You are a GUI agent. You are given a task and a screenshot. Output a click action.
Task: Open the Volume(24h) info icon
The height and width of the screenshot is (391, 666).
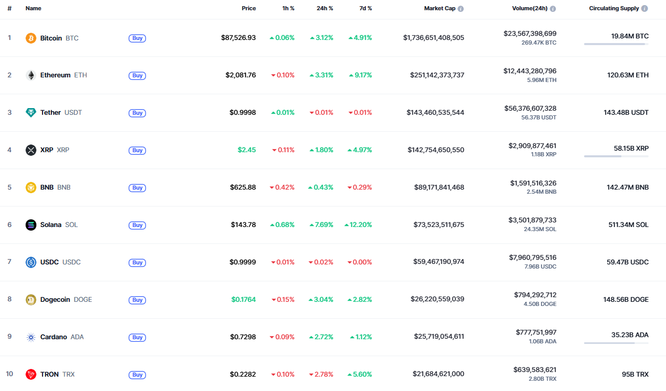[553, 9]
